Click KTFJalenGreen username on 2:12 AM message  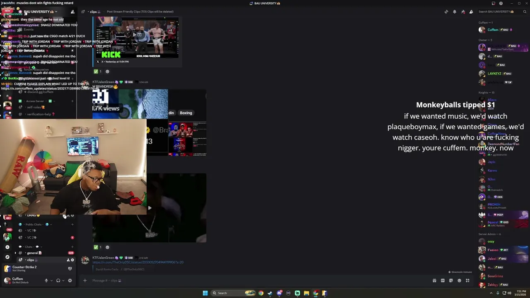pyautogui.click(x=103, y=257)
